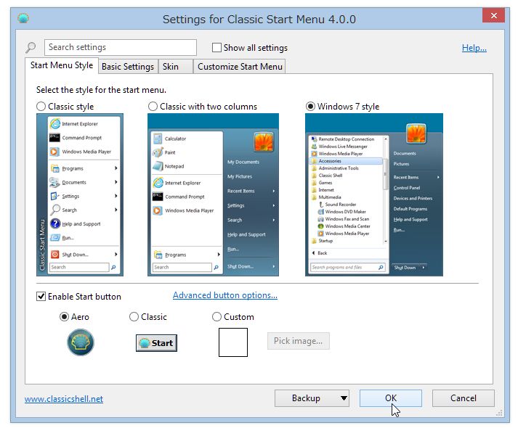Click the Classic with two columns preview
The image size is (518, 428).
point(213,194)
